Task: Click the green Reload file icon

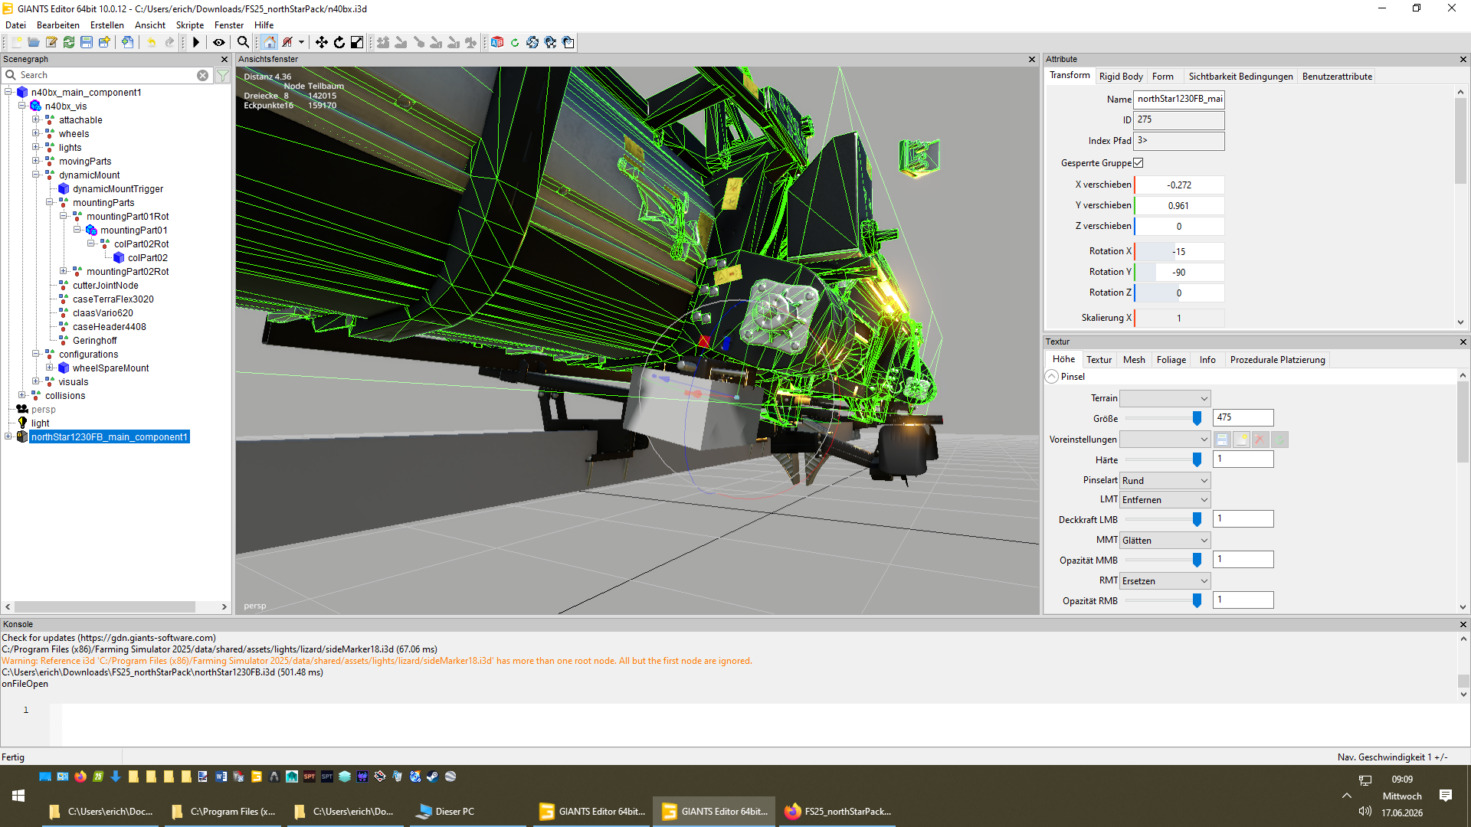Action: (x=69, y=43)
